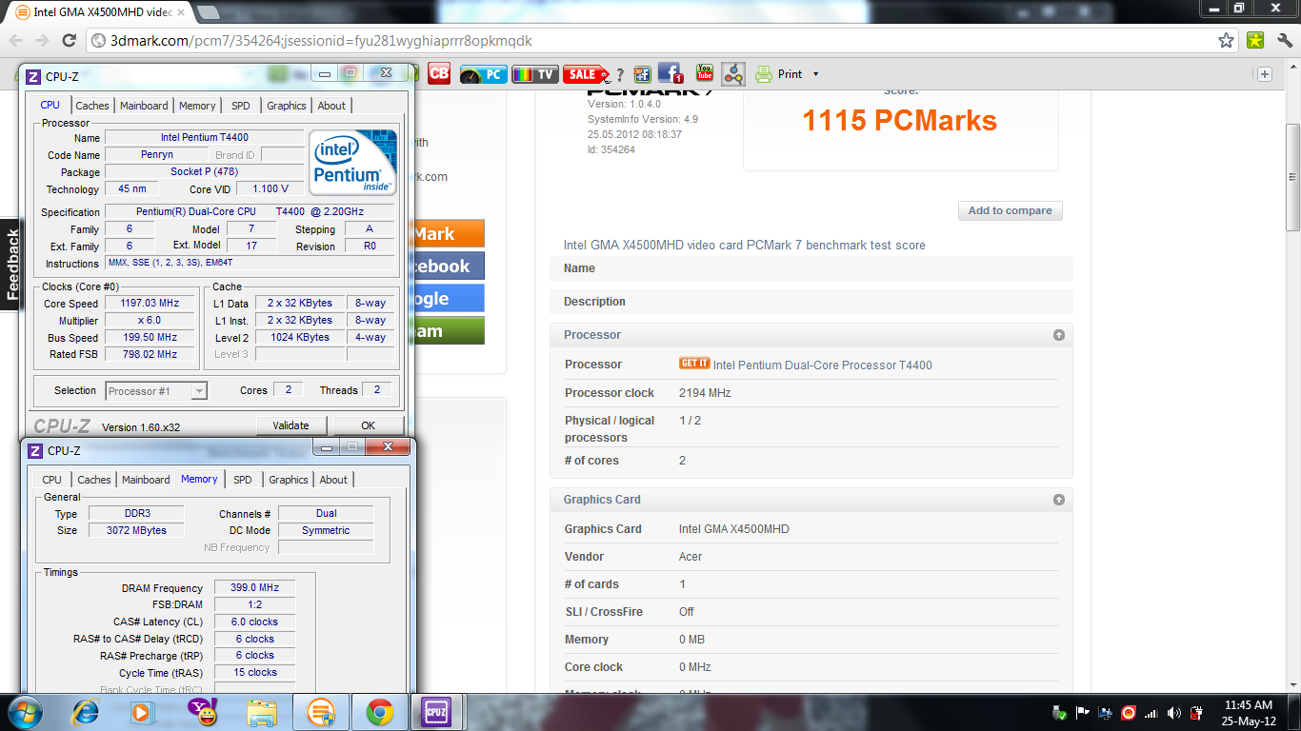Click the page vertical scrollbar
The image size is (1301, 731).
click(1292, 177)
